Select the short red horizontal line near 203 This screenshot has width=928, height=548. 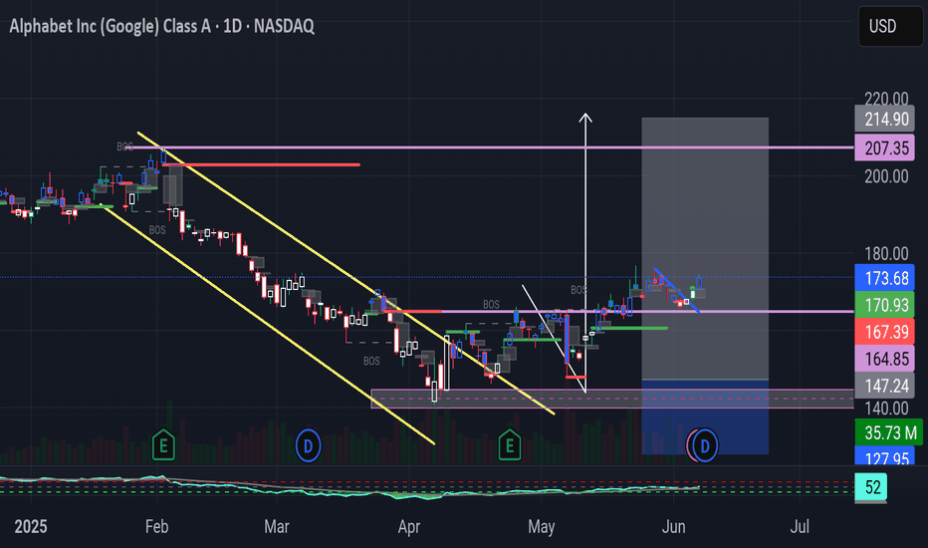point(261,164)
